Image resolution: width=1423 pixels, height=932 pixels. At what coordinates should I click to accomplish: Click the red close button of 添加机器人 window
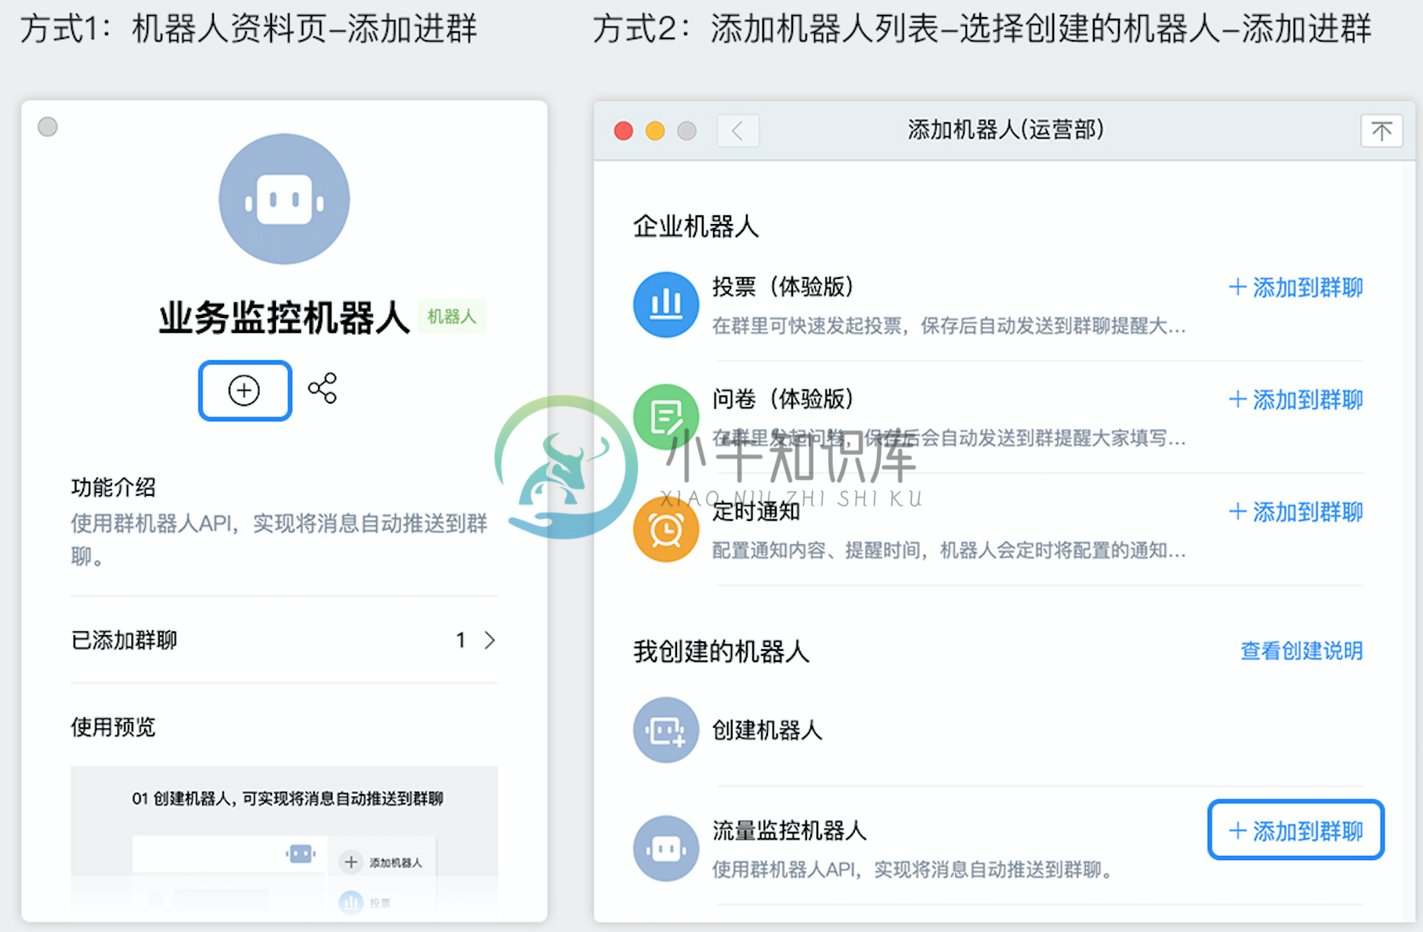pos(624,131)
